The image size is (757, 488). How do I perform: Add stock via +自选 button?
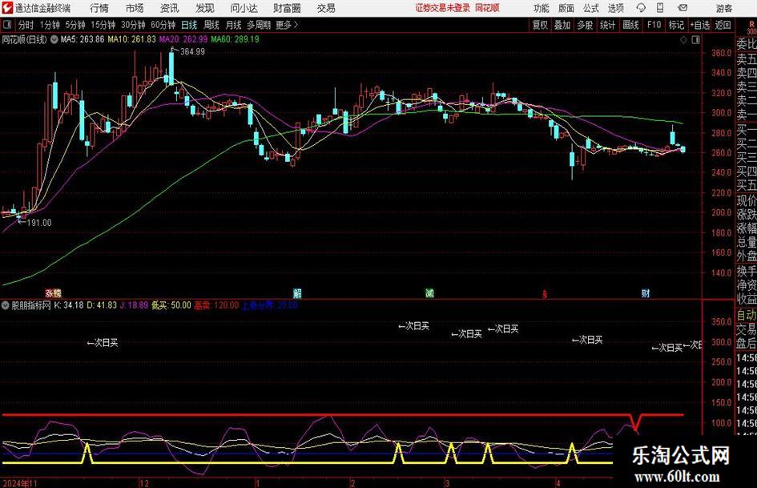pyautogui.click(x=700, y=25)
